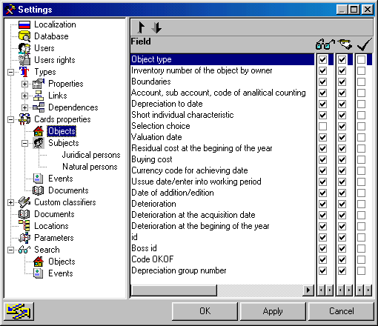Screen dimensions: 378x326
Task: Expand the Properties node under Types
Action: click(x=24, y=84)
